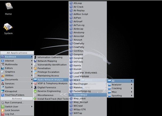Expand the Switch User submenu arrow
This screenshot has height=116, width=162.
(x=32, y=107)
